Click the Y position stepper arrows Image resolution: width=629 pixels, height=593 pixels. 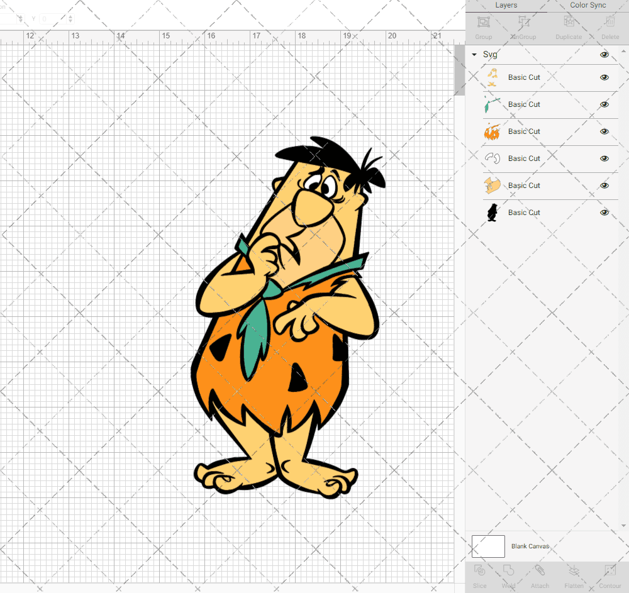(x=70, y=19)
